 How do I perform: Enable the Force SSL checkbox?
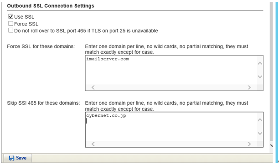(x=10, y=23)
